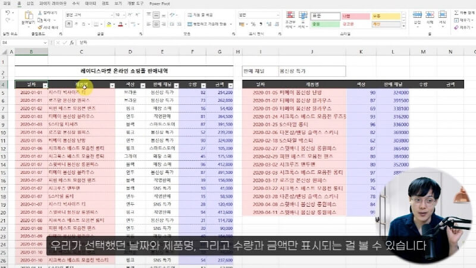Switch to the 데이터 ribbon tab
The image size is (476, 268).
pyautogui.click(x=90, y=4)
